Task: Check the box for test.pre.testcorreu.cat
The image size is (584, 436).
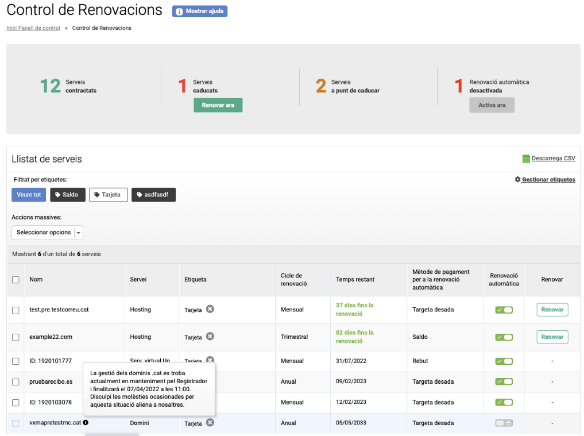Action: (x=16, y=310)
